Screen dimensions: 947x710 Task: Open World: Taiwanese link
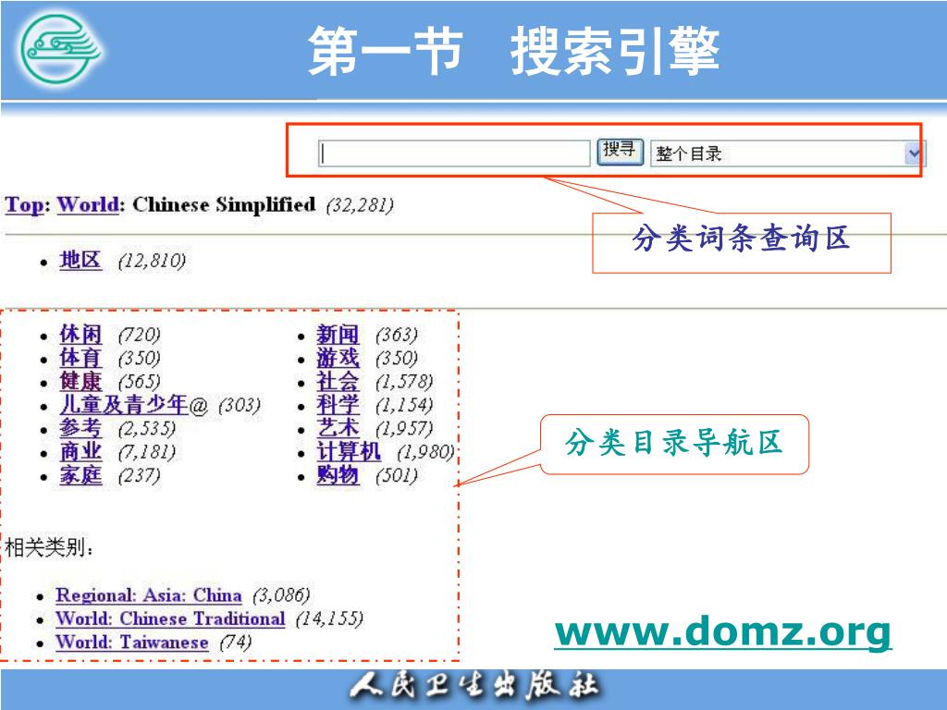[131, 642]
